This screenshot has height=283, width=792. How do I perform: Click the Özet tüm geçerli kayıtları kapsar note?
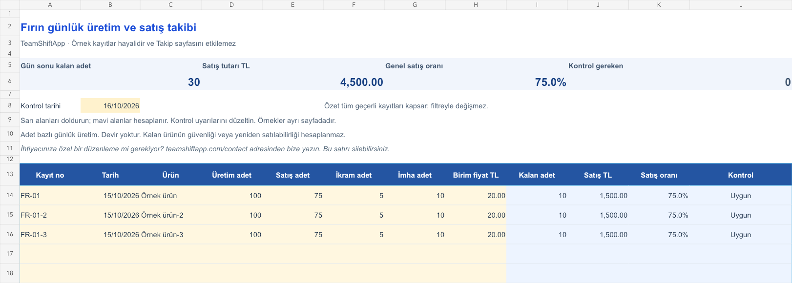point(406,106)
